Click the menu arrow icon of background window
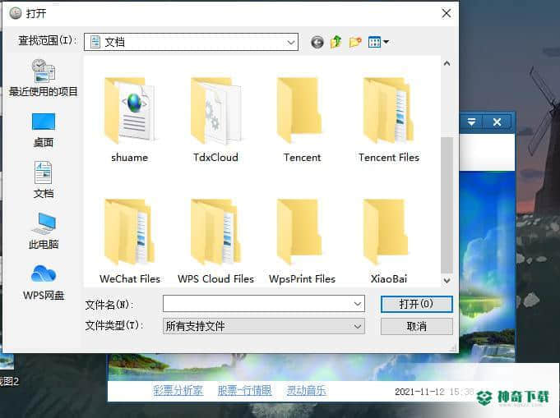 coord(471,122)
